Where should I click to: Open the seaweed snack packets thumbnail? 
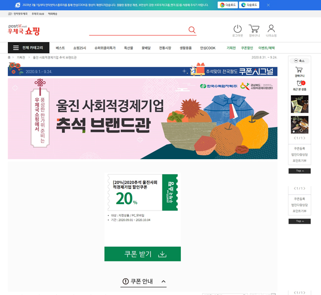[x=299, y=104]
